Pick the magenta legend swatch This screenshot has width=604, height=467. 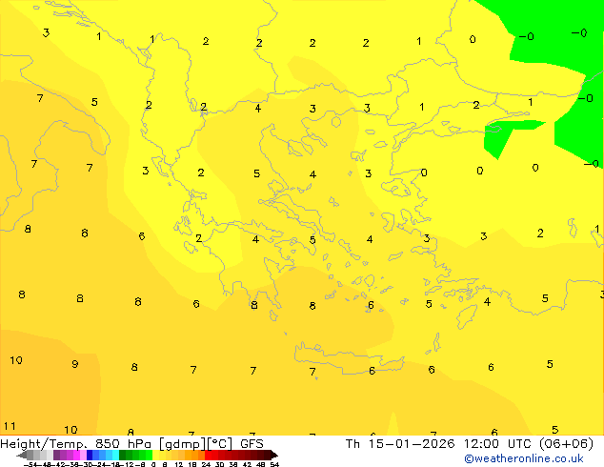click(76, 455)
